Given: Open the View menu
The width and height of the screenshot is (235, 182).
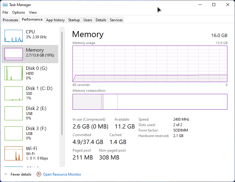Looking at the screenshot, I should click(33, 12).
